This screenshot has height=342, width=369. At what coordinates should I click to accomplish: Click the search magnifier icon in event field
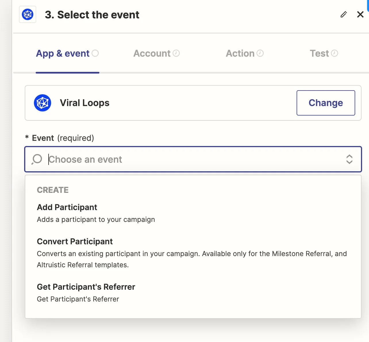(37, 159)
